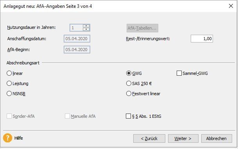Screen dimensions: 238x149
Task: Enable the Sammel-GWG checkbox
Action: (x=179, y=73)
